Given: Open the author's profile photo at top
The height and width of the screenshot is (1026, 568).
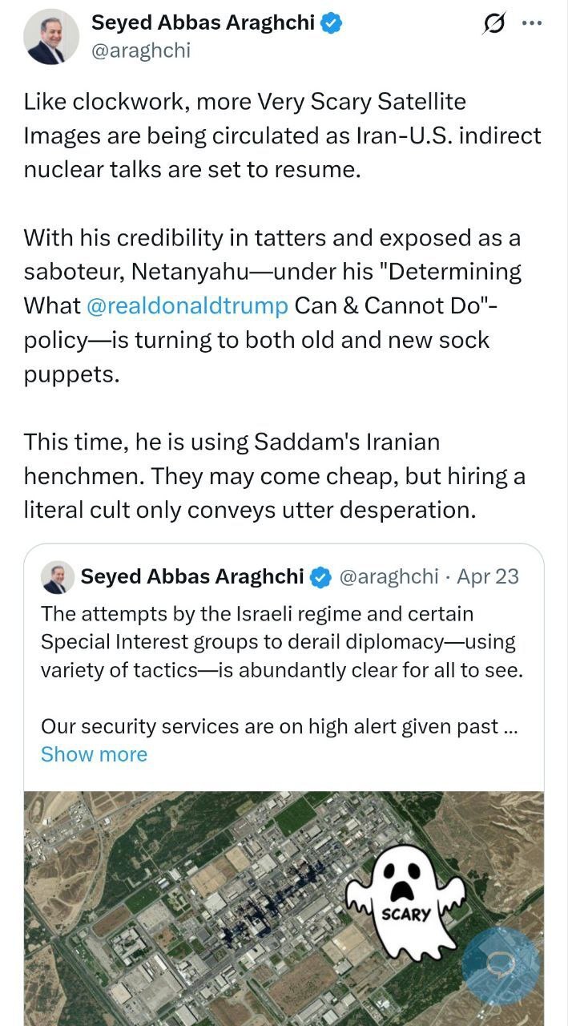Looking at the screenshot, I should (x=50, y=37).
